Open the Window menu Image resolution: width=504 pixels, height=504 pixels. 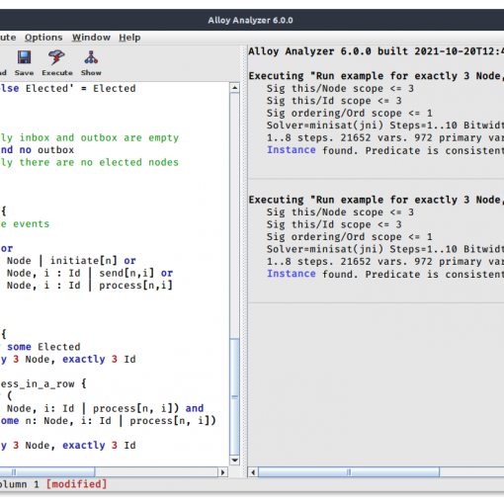91,38
